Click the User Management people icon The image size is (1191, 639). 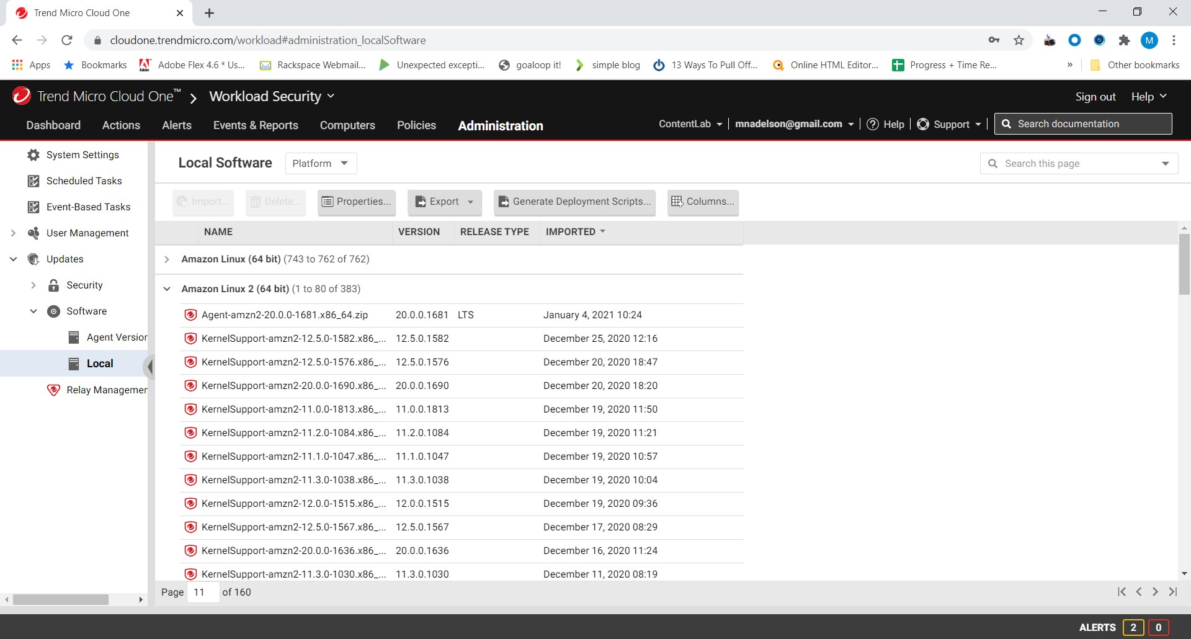pyautogui.click(x=33, y=233)
